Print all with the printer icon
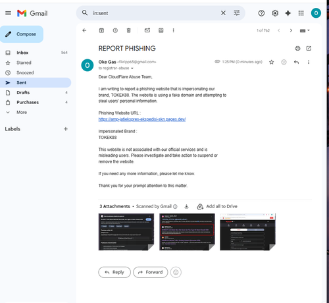This screenshot has height=303, width=329. coord(297,48)
